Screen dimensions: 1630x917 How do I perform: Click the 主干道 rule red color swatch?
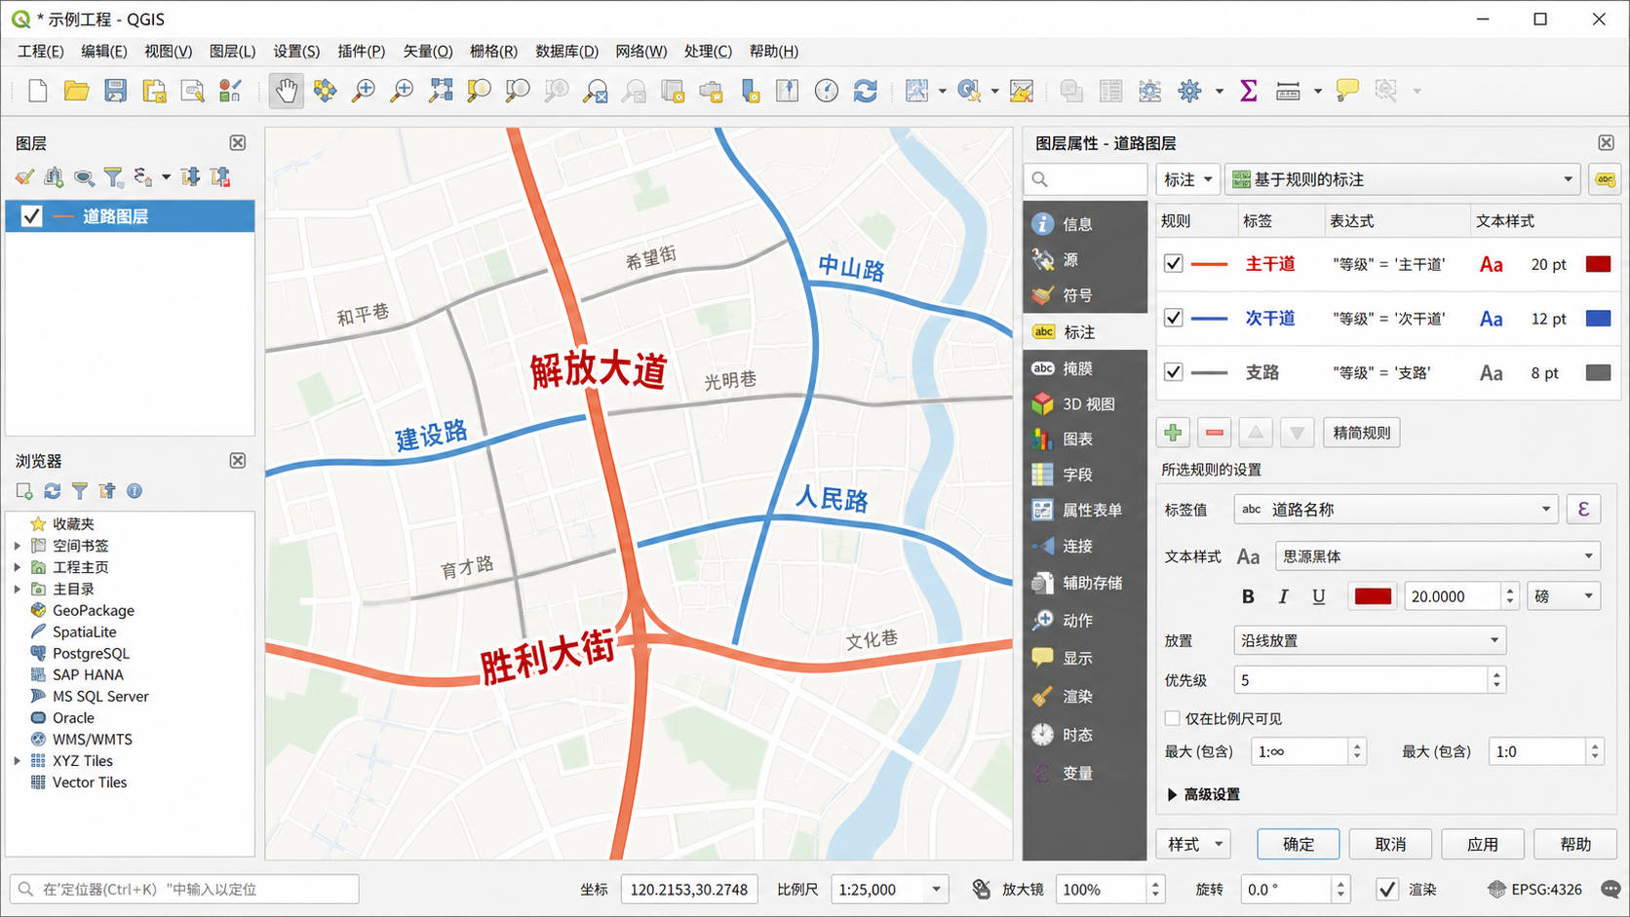click(1598, 264)
